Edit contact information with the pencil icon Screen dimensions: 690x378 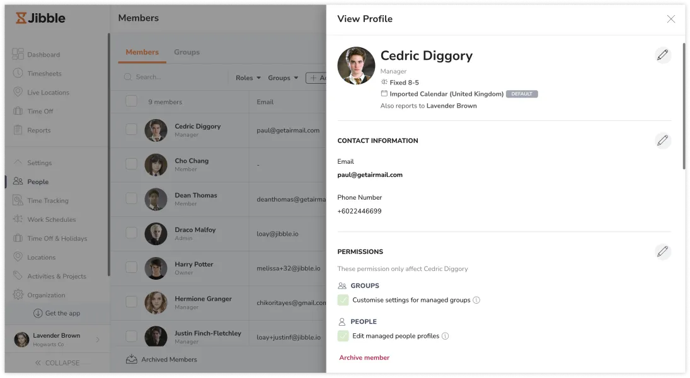662,140
